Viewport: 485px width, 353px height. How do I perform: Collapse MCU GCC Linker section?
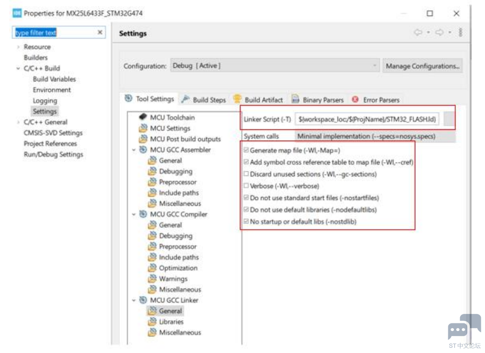click(x=134, y=300)
